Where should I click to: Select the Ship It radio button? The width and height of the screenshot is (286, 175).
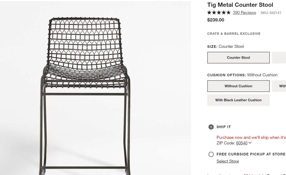[211, 127]
